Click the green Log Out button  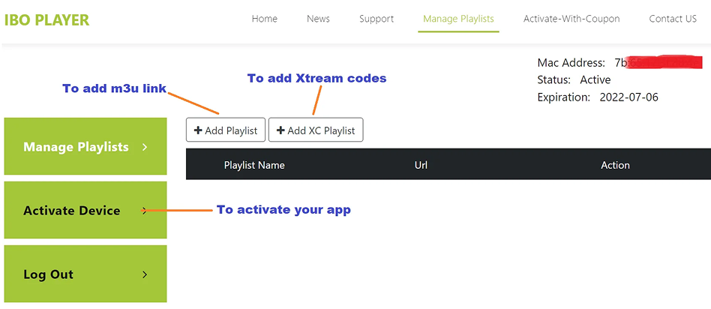pos(49,274)
